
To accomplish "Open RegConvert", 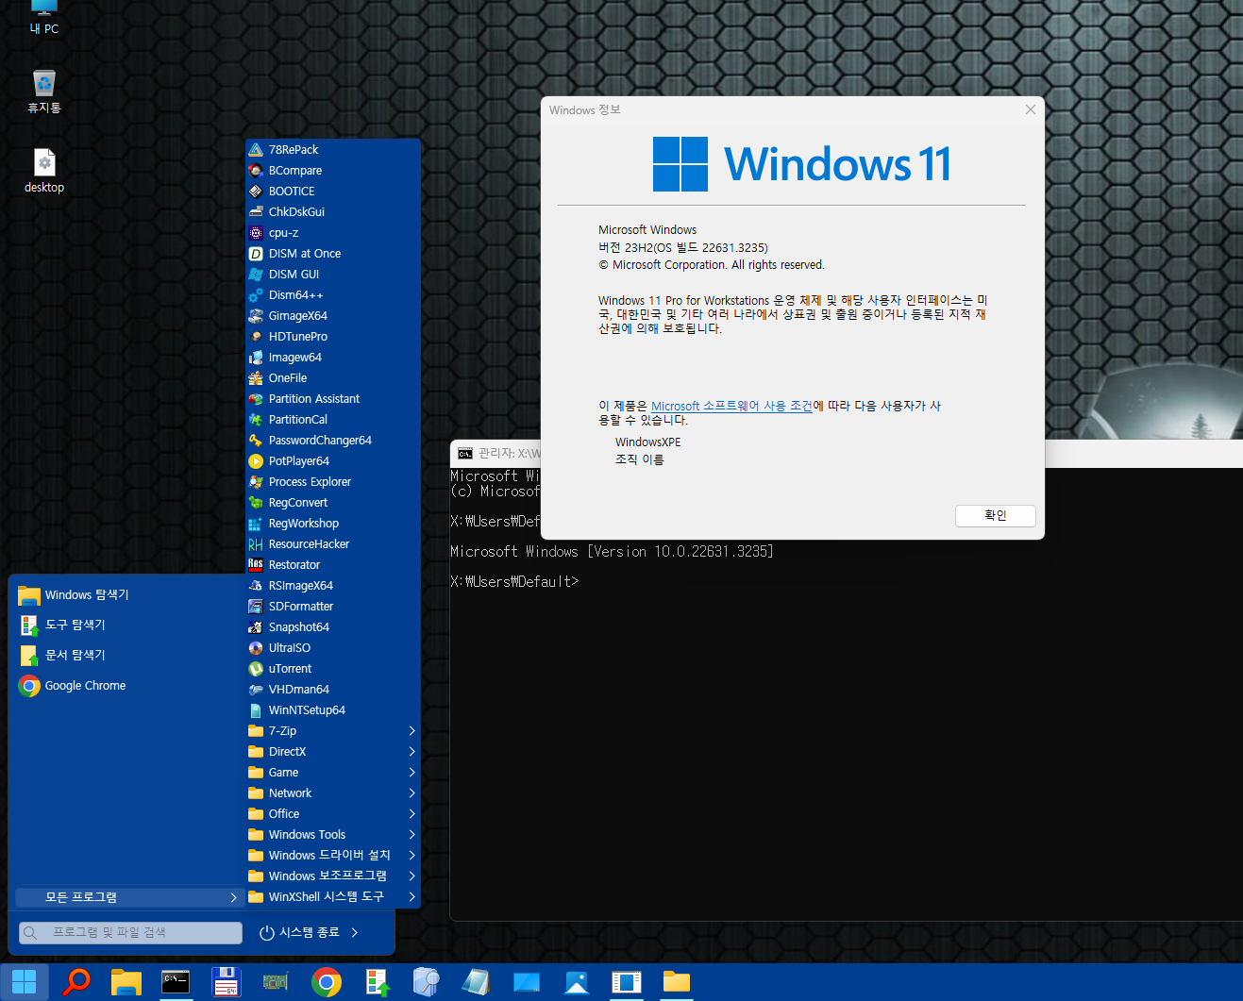I will pyautogui.click(x=332, y=502).
